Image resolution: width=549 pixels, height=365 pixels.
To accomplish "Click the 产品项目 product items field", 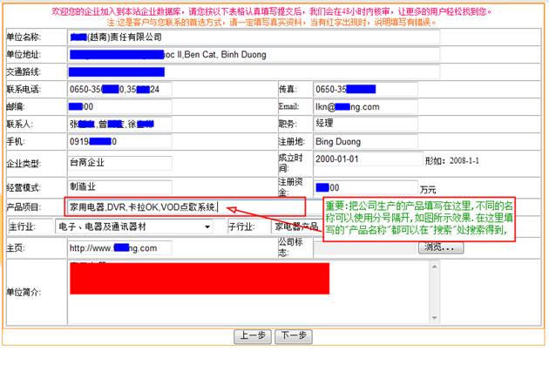I will coord(185,207).
